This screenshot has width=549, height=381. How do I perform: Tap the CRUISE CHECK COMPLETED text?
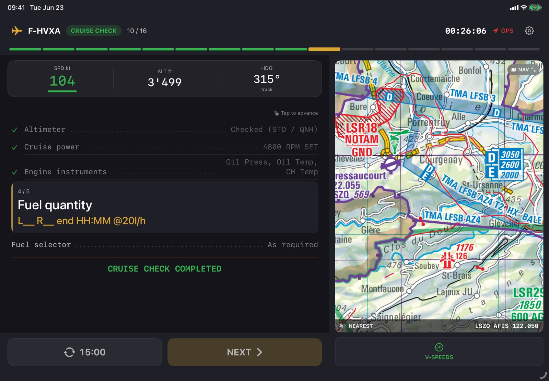pyautogui.click(x=165, y=269)
